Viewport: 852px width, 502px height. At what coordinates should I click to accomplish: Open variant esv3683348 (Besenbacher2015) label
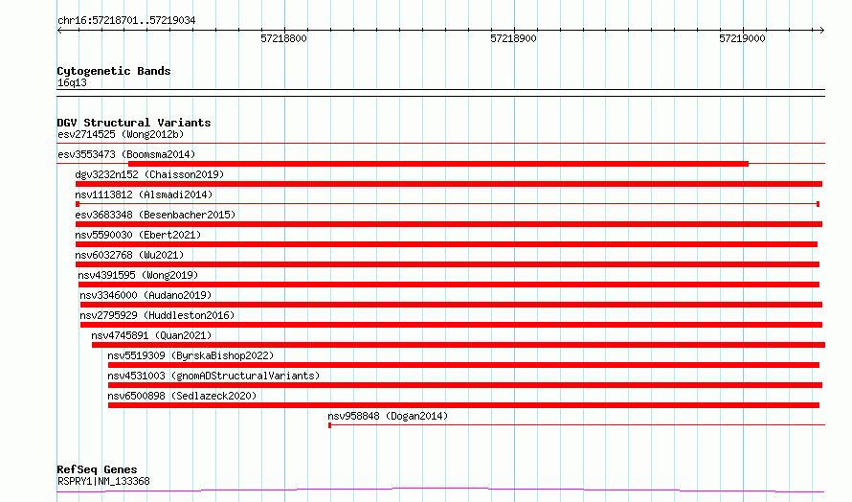tap(155, 215)
